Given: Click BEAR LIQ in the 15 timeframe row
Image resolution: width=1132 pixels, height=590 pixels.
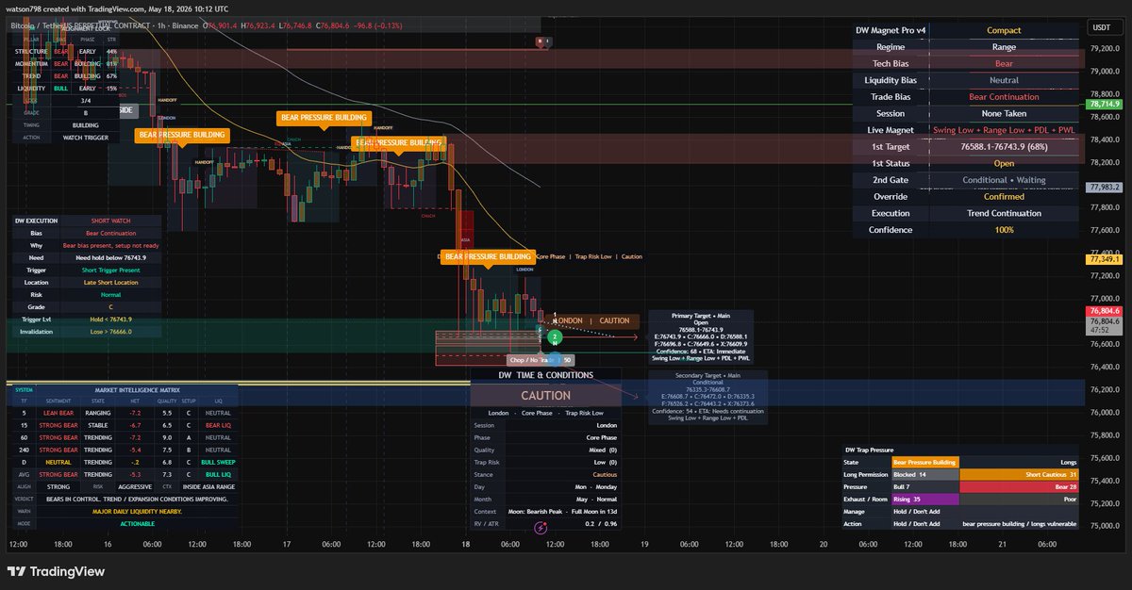Looking at the screenshot, I should (x=218, y=425).
